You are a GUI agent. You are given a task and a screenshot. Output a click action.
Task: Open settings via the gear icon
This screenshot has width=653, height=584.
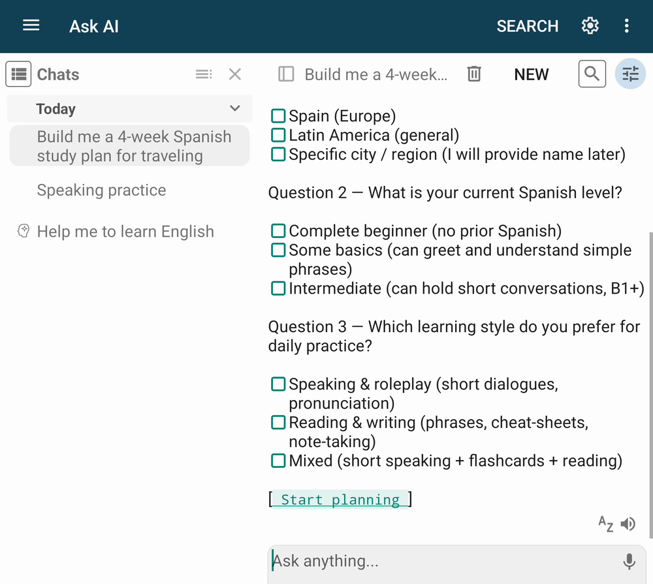pyautogui.click(x=590, y=26)
